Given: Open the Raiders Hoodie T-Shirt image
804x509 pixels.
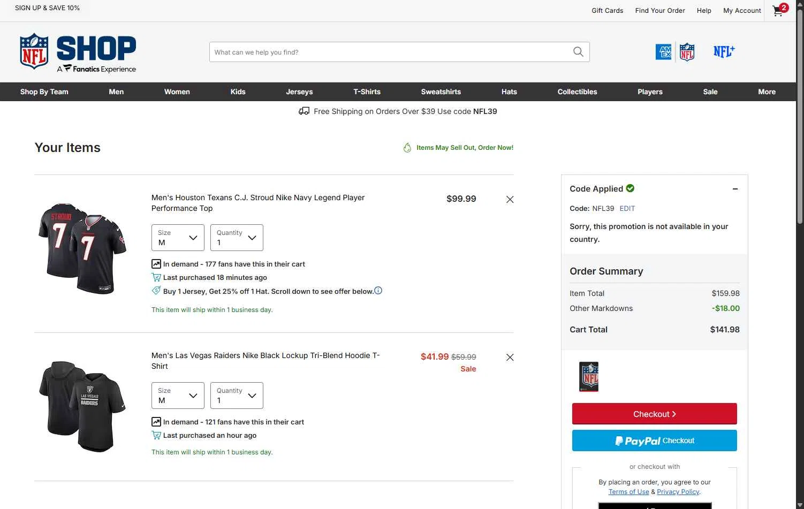Looking at the screenshot, I should pos(82,406).
